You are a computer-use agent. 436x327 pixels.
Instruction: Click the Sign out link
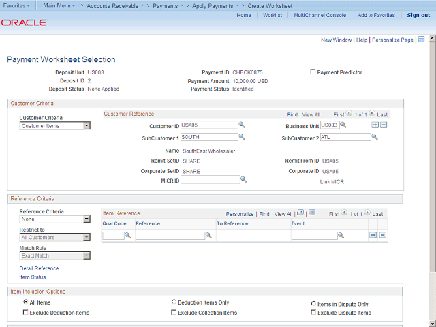(418, 15)
